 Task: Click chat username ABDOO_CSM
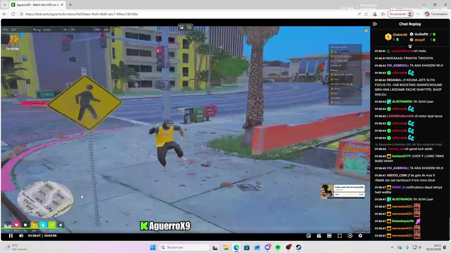397,175
